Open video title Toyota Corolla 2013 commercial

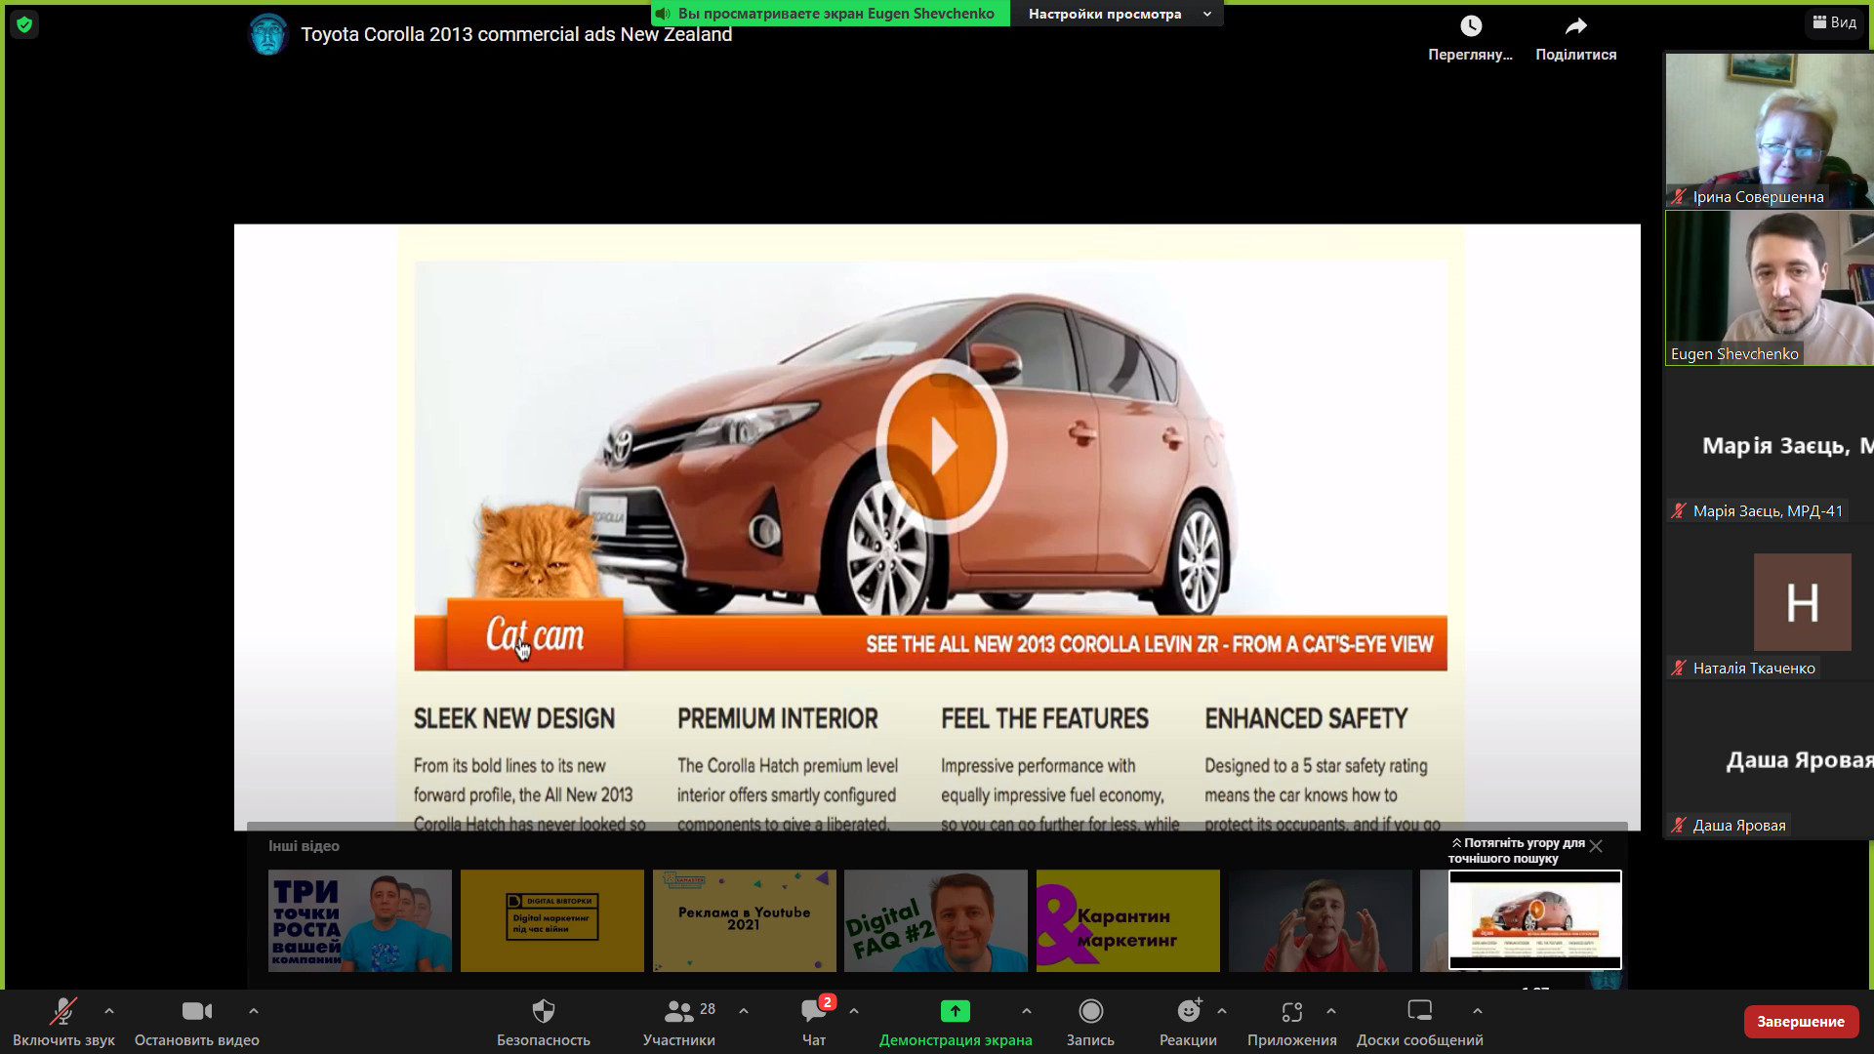516,34
